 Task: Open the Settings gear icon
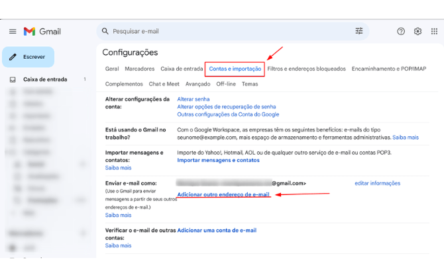(417, 31)
